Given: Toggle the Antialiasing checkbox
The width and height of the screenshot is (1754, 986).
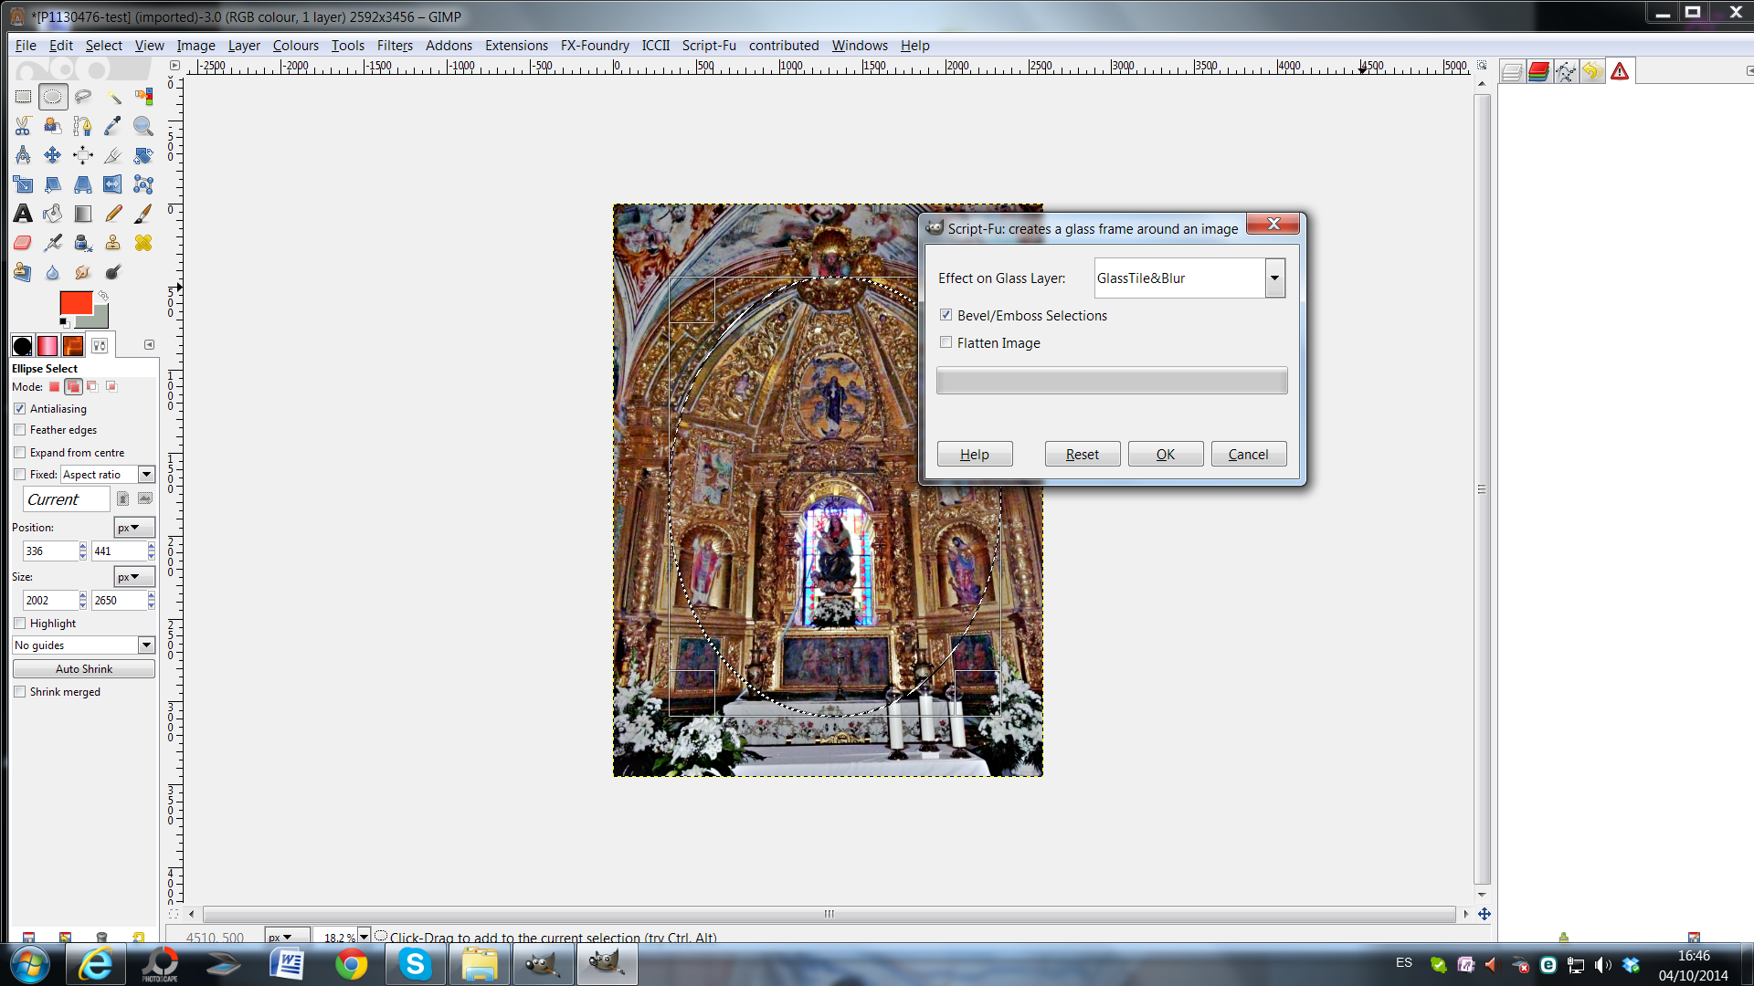Looking at the screenshot, I should point(20,409).
